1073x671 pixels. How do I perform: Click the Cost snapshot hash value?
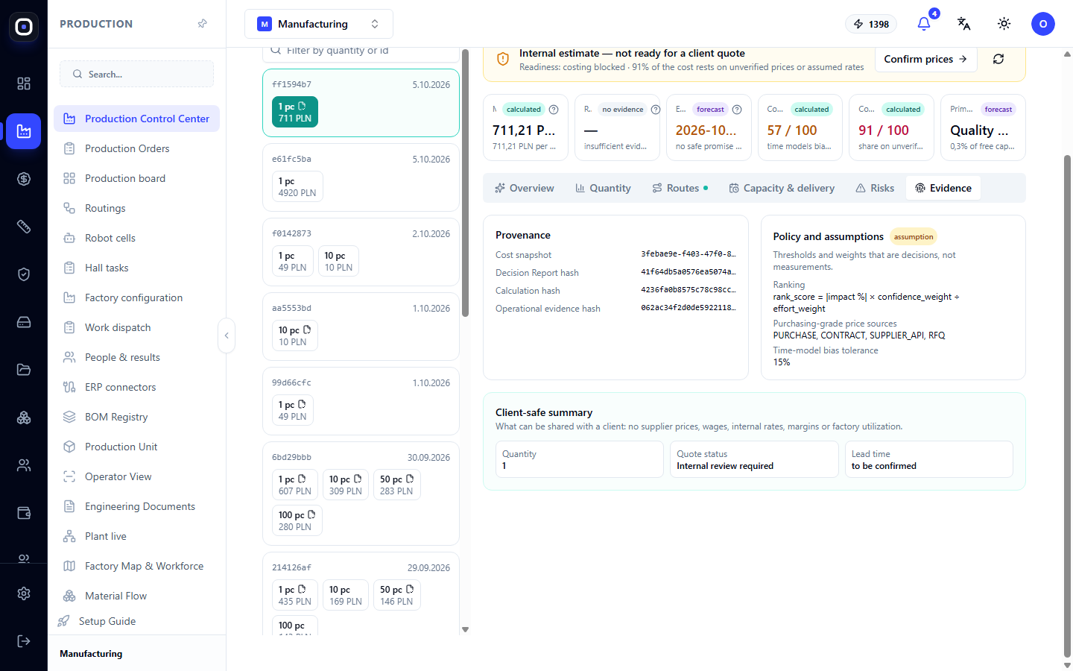click(x=689, y=254)
